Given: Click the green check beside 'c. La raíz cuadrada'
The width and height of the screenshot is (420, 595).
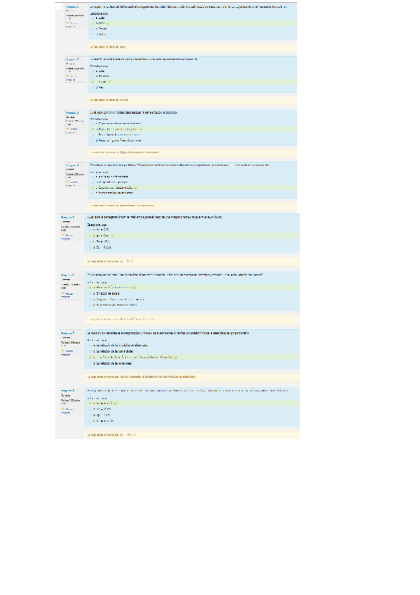Looking at the screenshot, I should coord(176,357).
